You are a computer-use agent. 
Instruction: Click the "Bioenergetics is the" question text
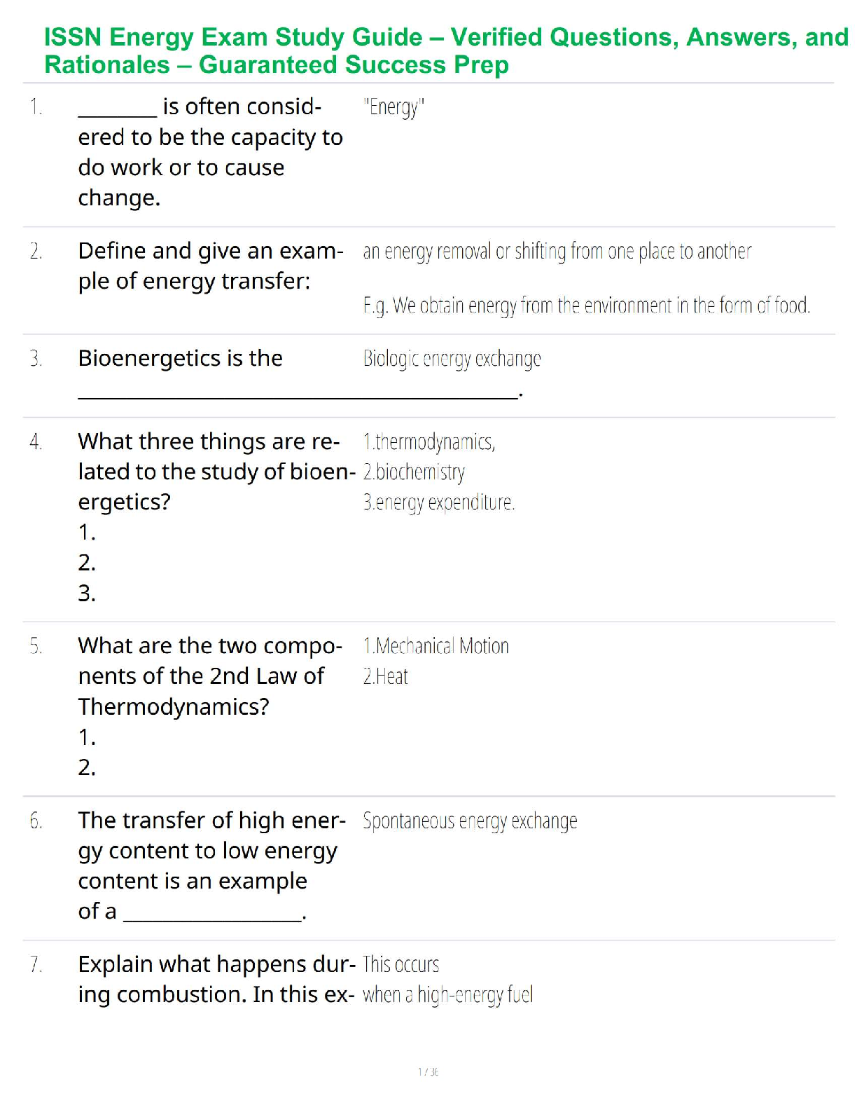point(180,358)
